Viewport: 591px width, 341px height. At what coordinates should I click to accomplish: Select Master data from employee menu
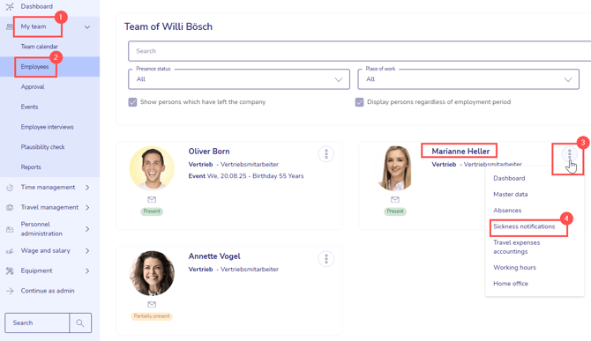511,194
